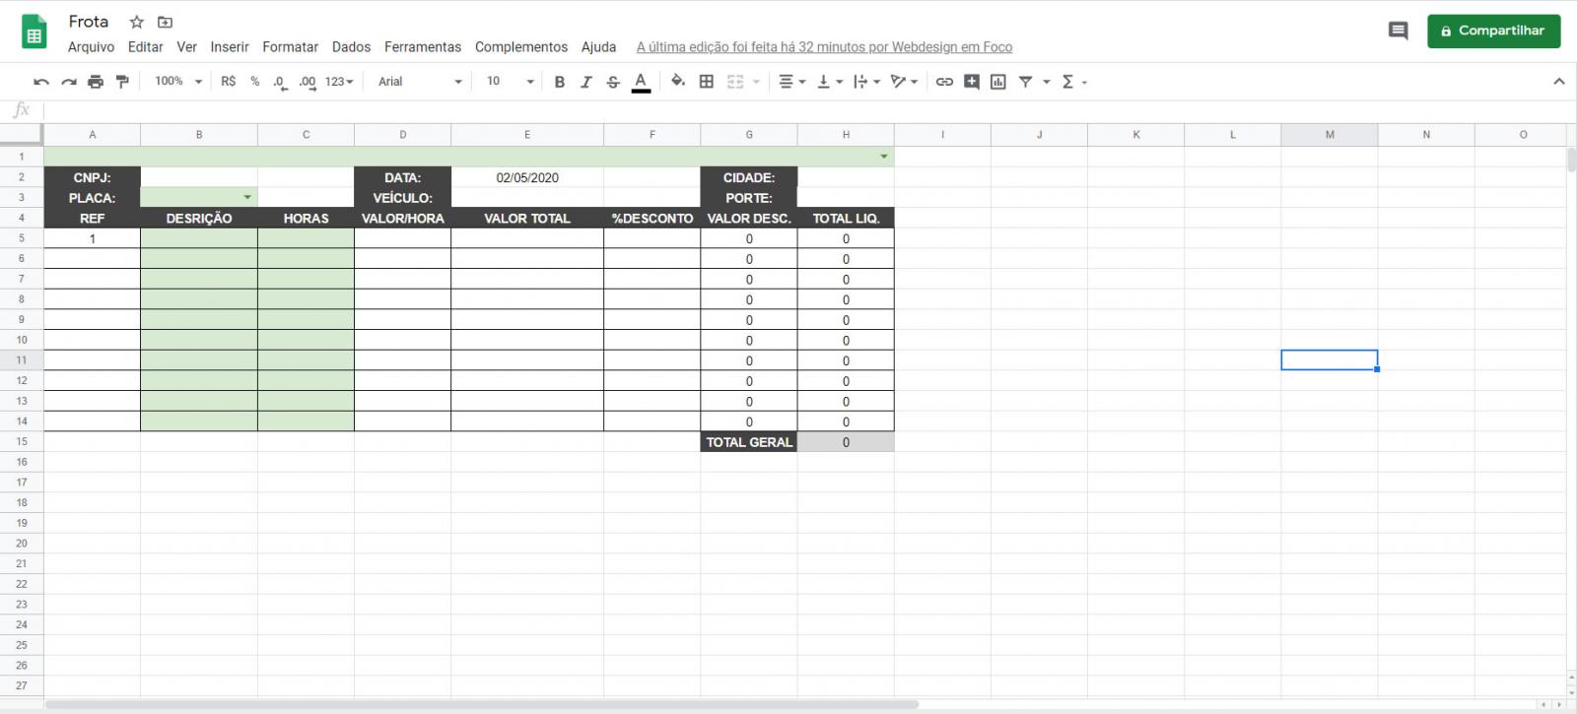Screen dimensions: 1577x714
Task: Open the Complementos menu
Action: click(x=521, y=47)
